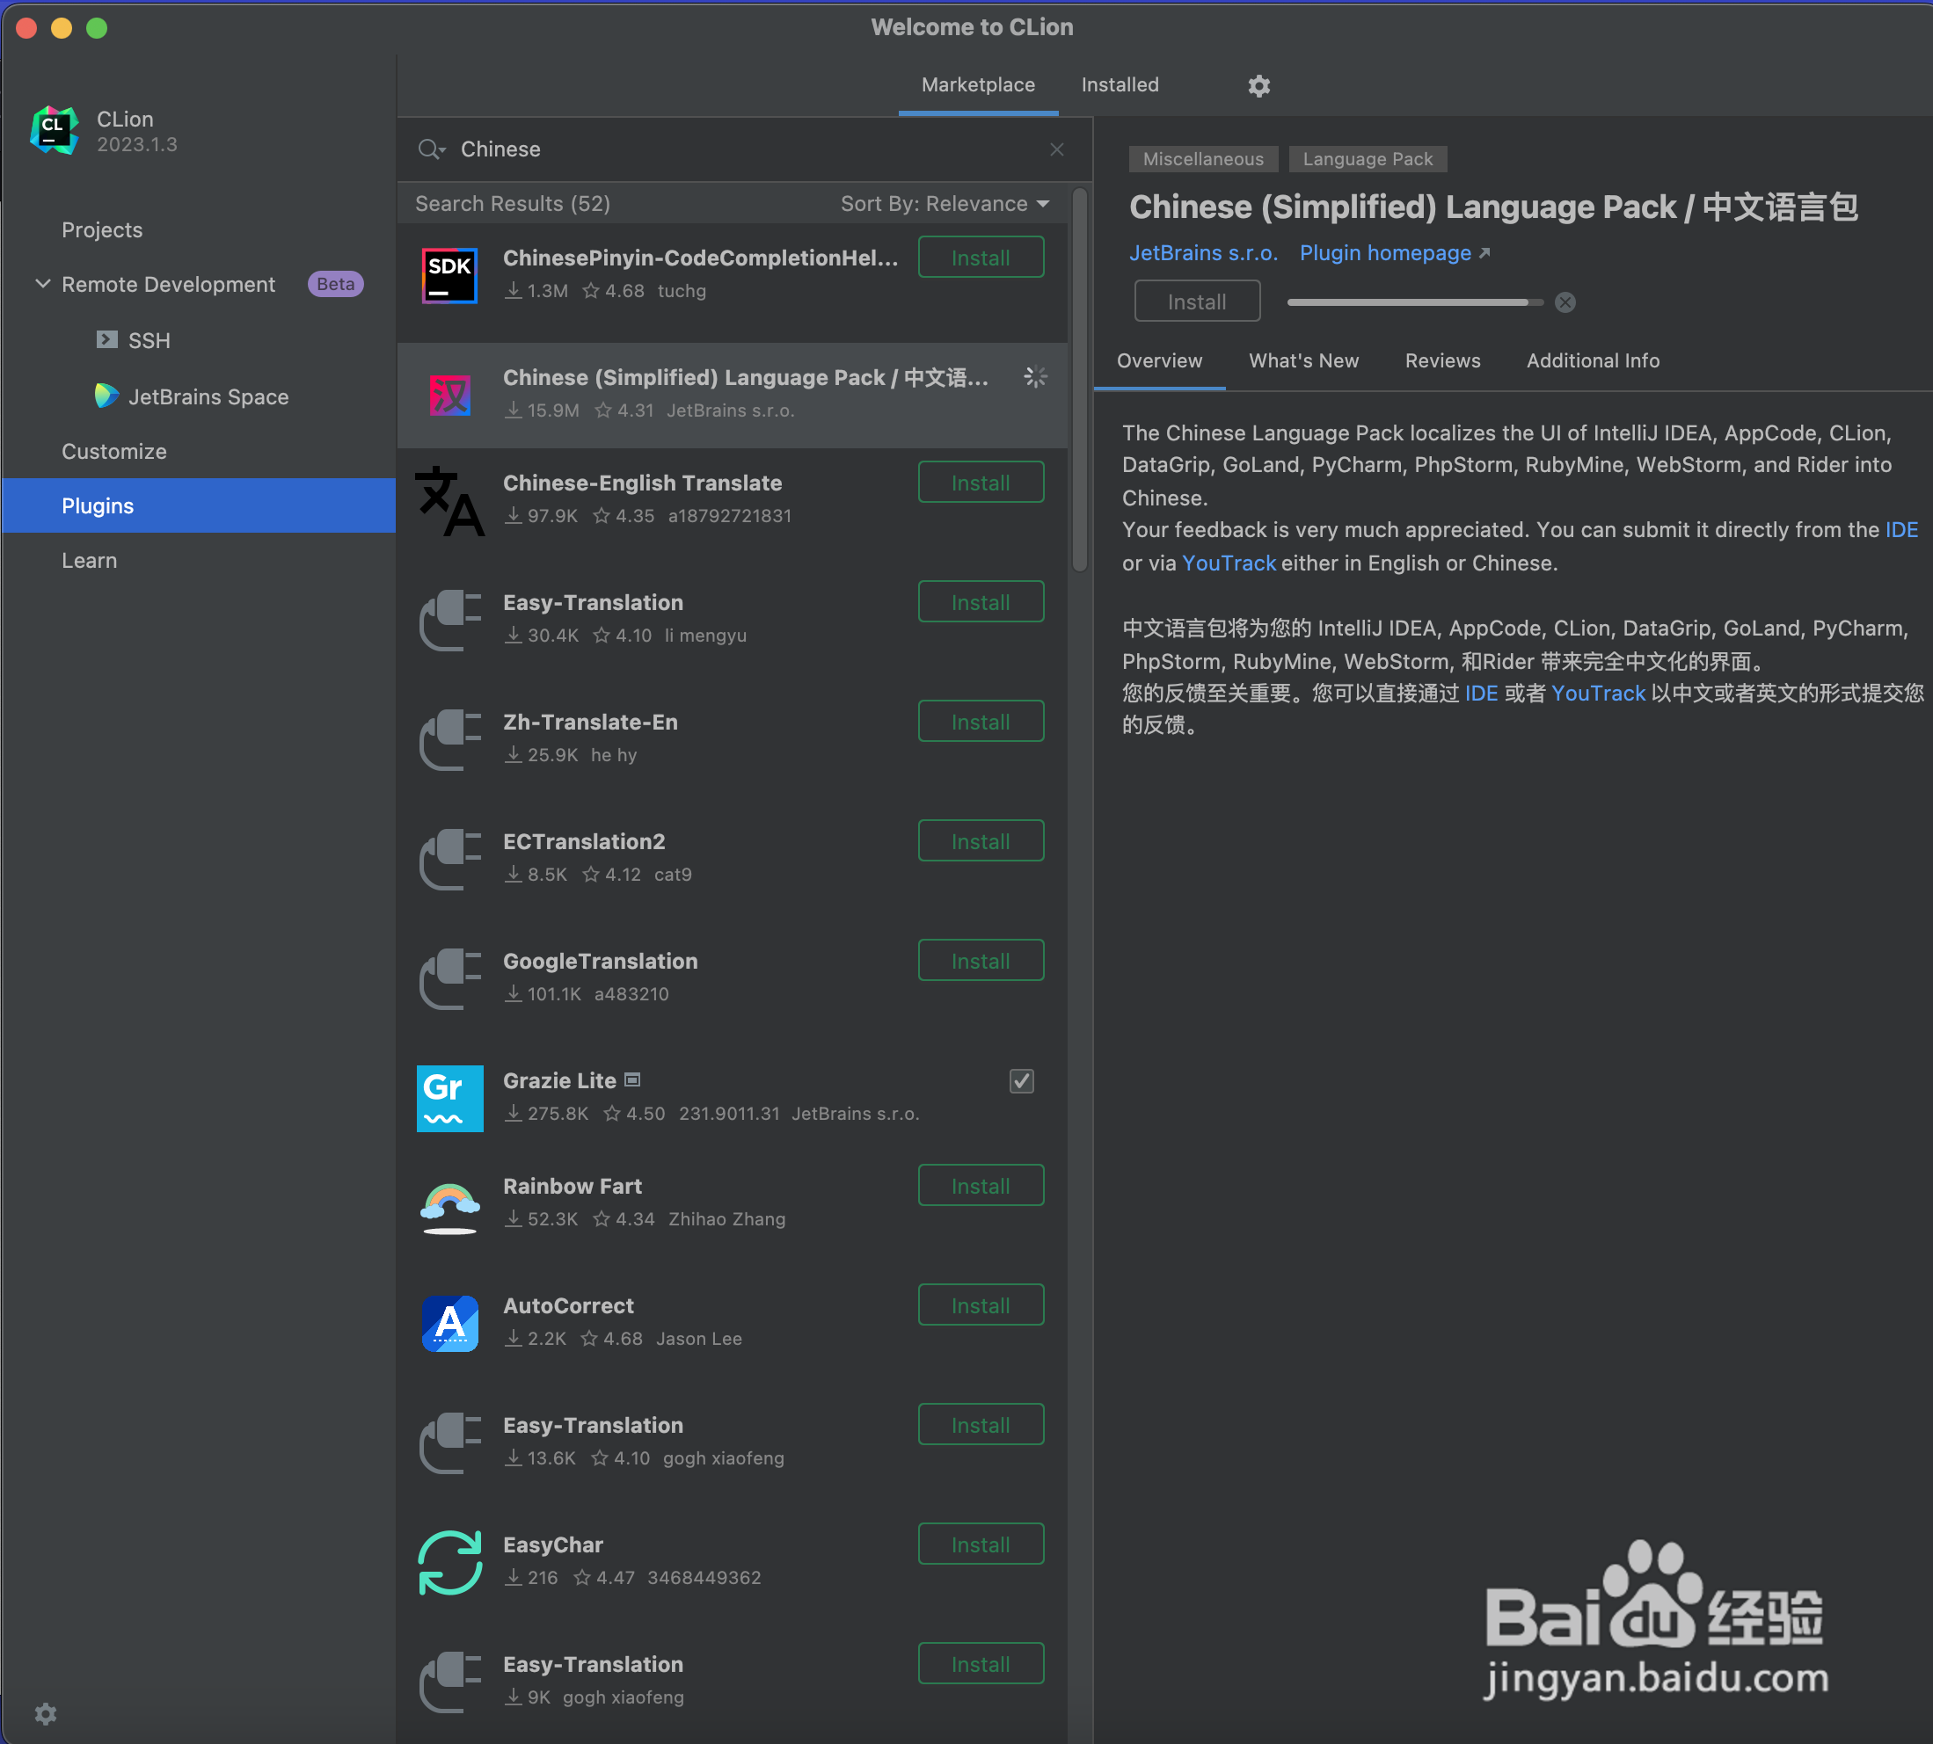
Task: Click the ECTranslation2 plug icon
Action: (449, 860)
